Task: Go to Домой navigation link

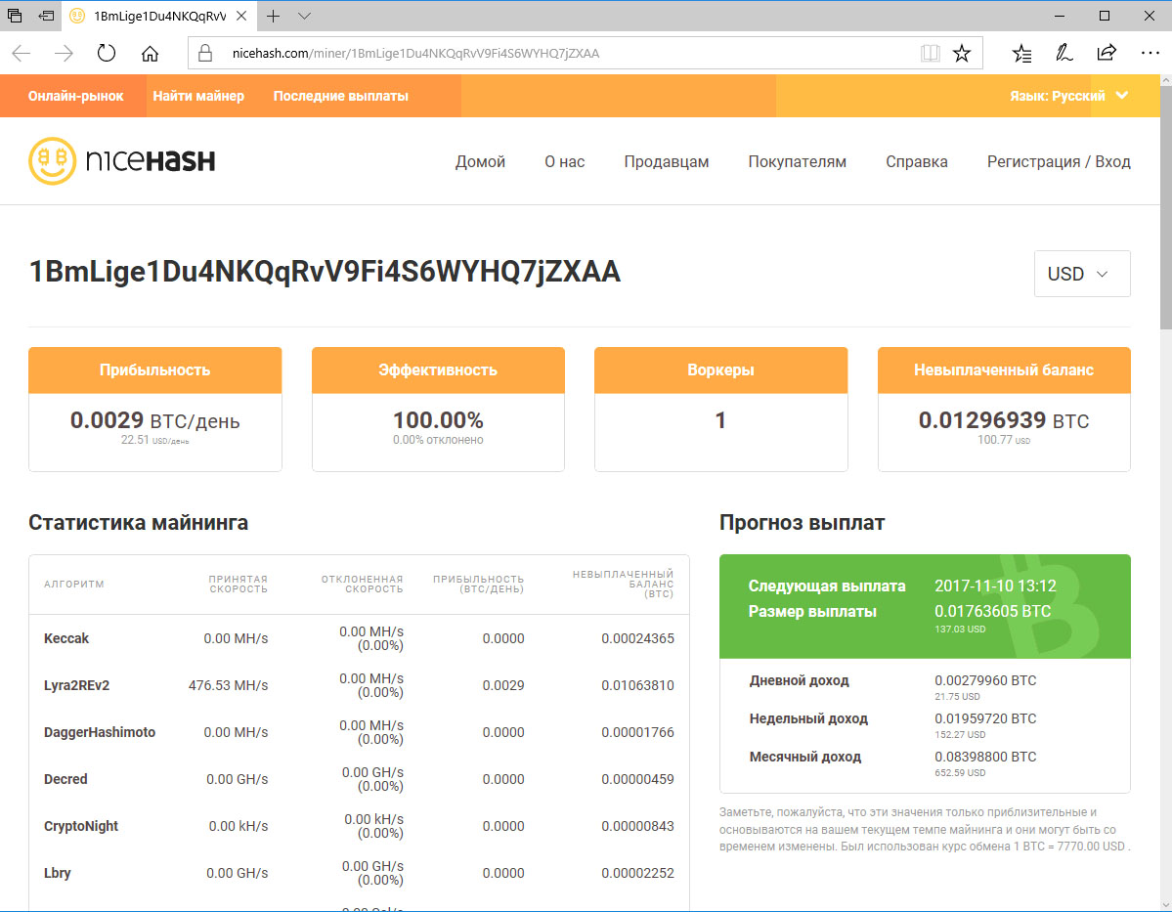Action: 480,161
